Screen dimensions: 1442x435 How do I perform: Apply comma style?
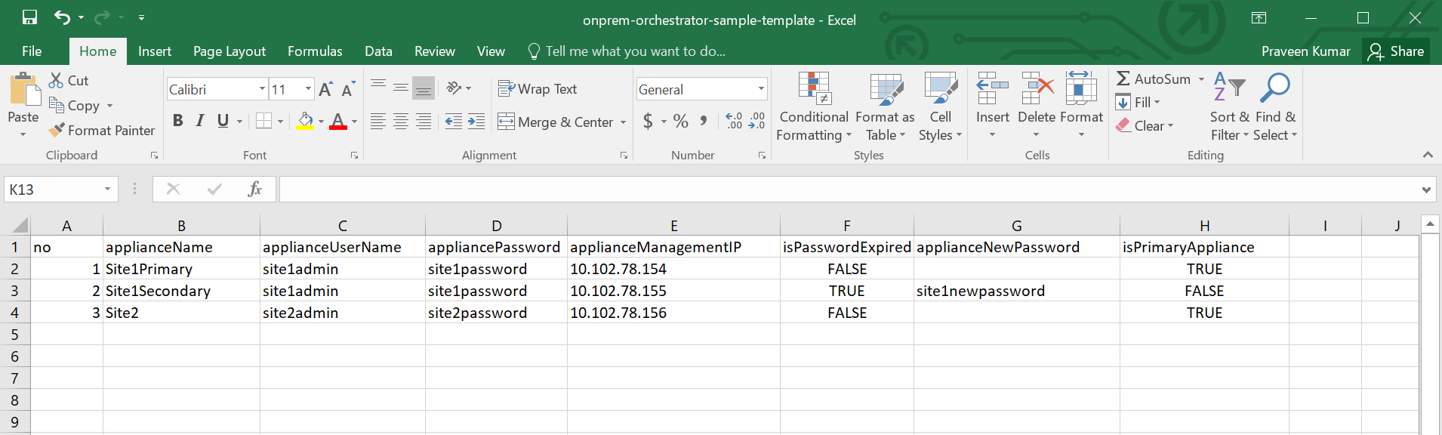[704, 121]
